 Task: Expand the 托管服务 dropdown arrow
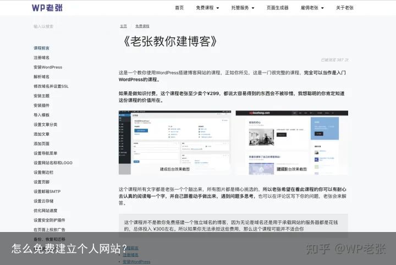(253, 8)
